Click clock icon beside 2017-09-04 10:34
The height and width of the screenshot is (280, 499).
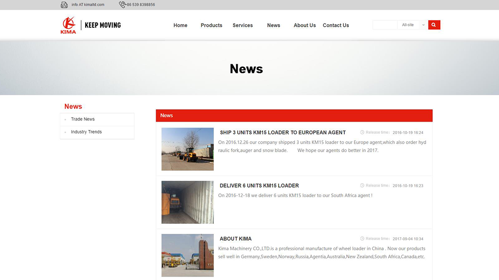click(x=362, y=238)
